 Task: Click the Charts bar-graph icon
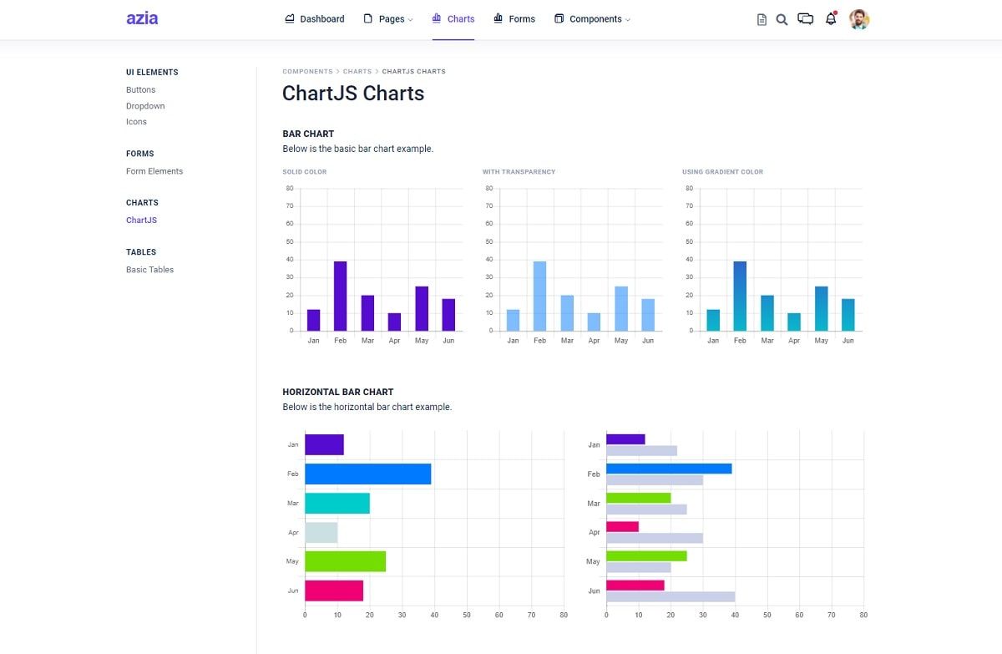tap(435, 18)
